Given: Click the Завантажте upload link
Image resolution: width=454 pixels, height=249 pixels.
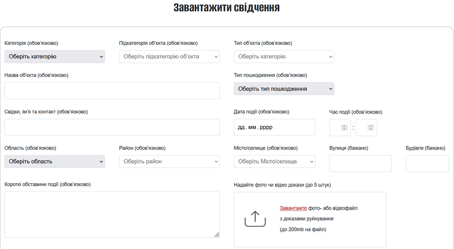Looking at the screenshot, I should point(293,208).
